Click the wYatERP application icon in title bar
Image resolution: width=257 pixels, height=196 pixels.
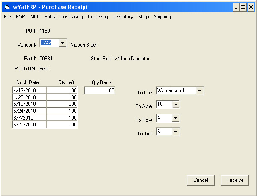coord(7,7)
